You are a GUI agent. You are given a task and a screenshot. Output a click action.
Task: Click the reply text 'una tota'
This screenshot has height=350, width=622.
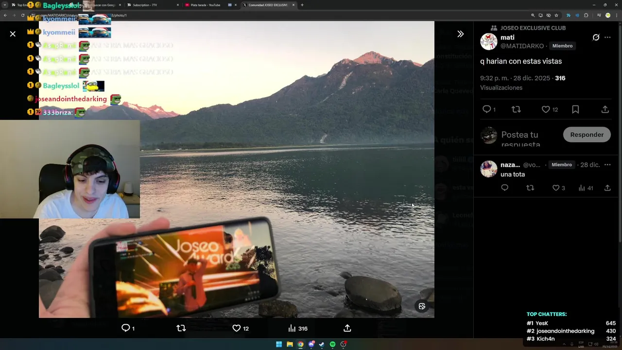513,175
